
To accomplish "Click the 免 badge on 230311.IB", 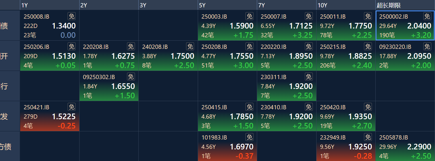I will point(309,77).
